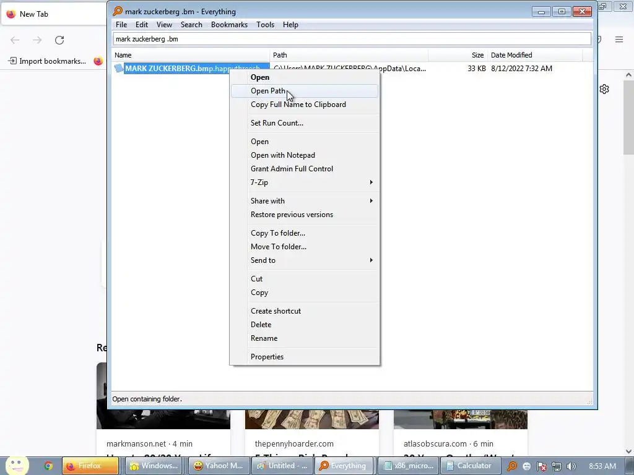Choose Open Path in context menu
Screen dimensions: 634x475
305,91
